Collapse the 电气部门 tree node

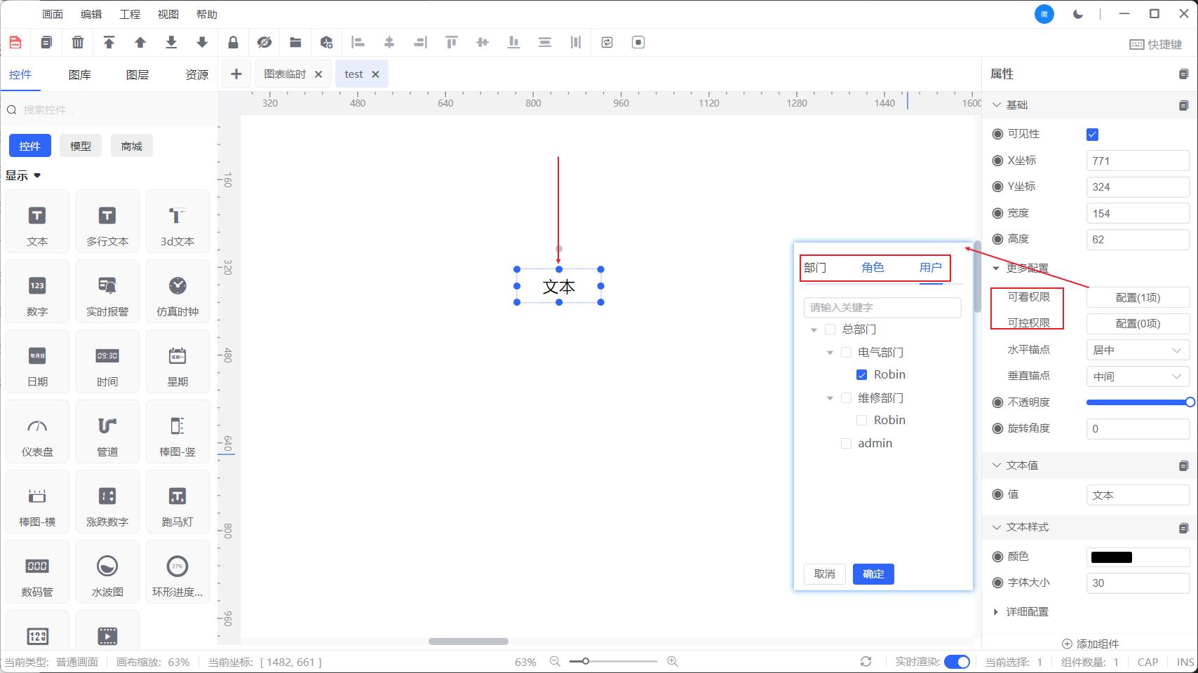pos(830,353)
